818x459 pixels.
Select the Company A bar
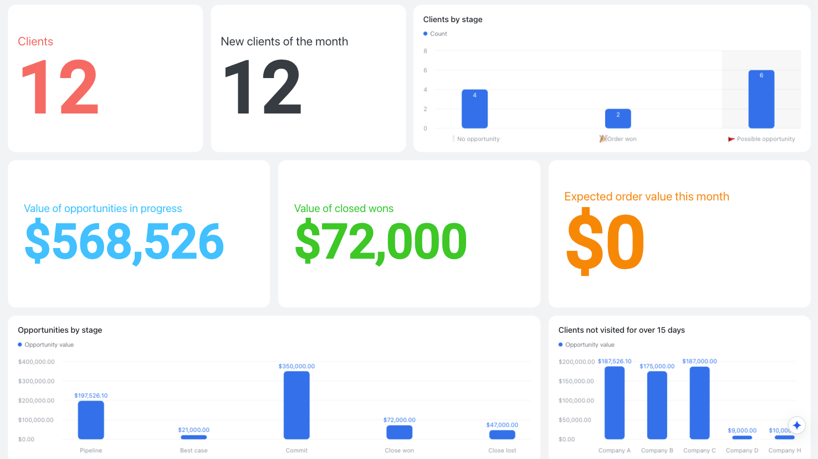[x=615, y=403]
